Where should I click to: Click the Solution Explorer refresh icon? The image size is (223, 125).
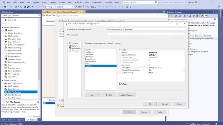coord(190,16)
